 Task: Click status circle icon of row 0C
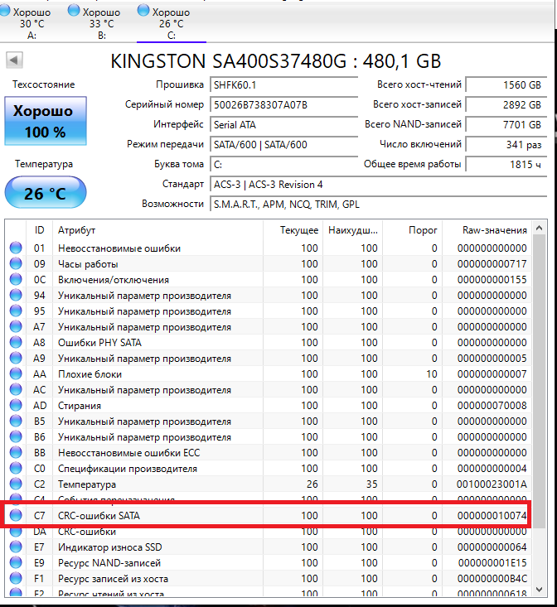click(x=16, y=280)
